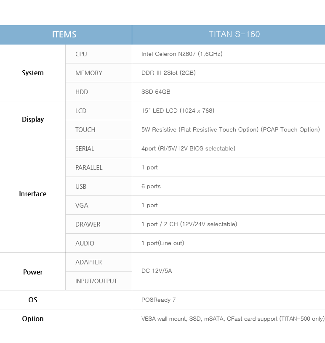Select the System category cell
This screenshot has width=325, height=343.
coord(33,73)
